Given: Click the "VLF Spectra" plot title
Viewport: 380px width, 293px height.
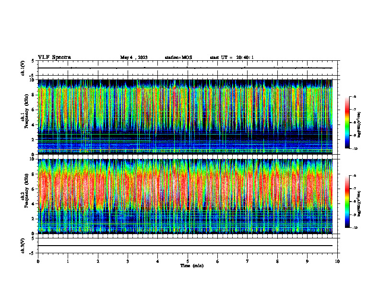Looking at the screenshot, I should coord(54,57).
